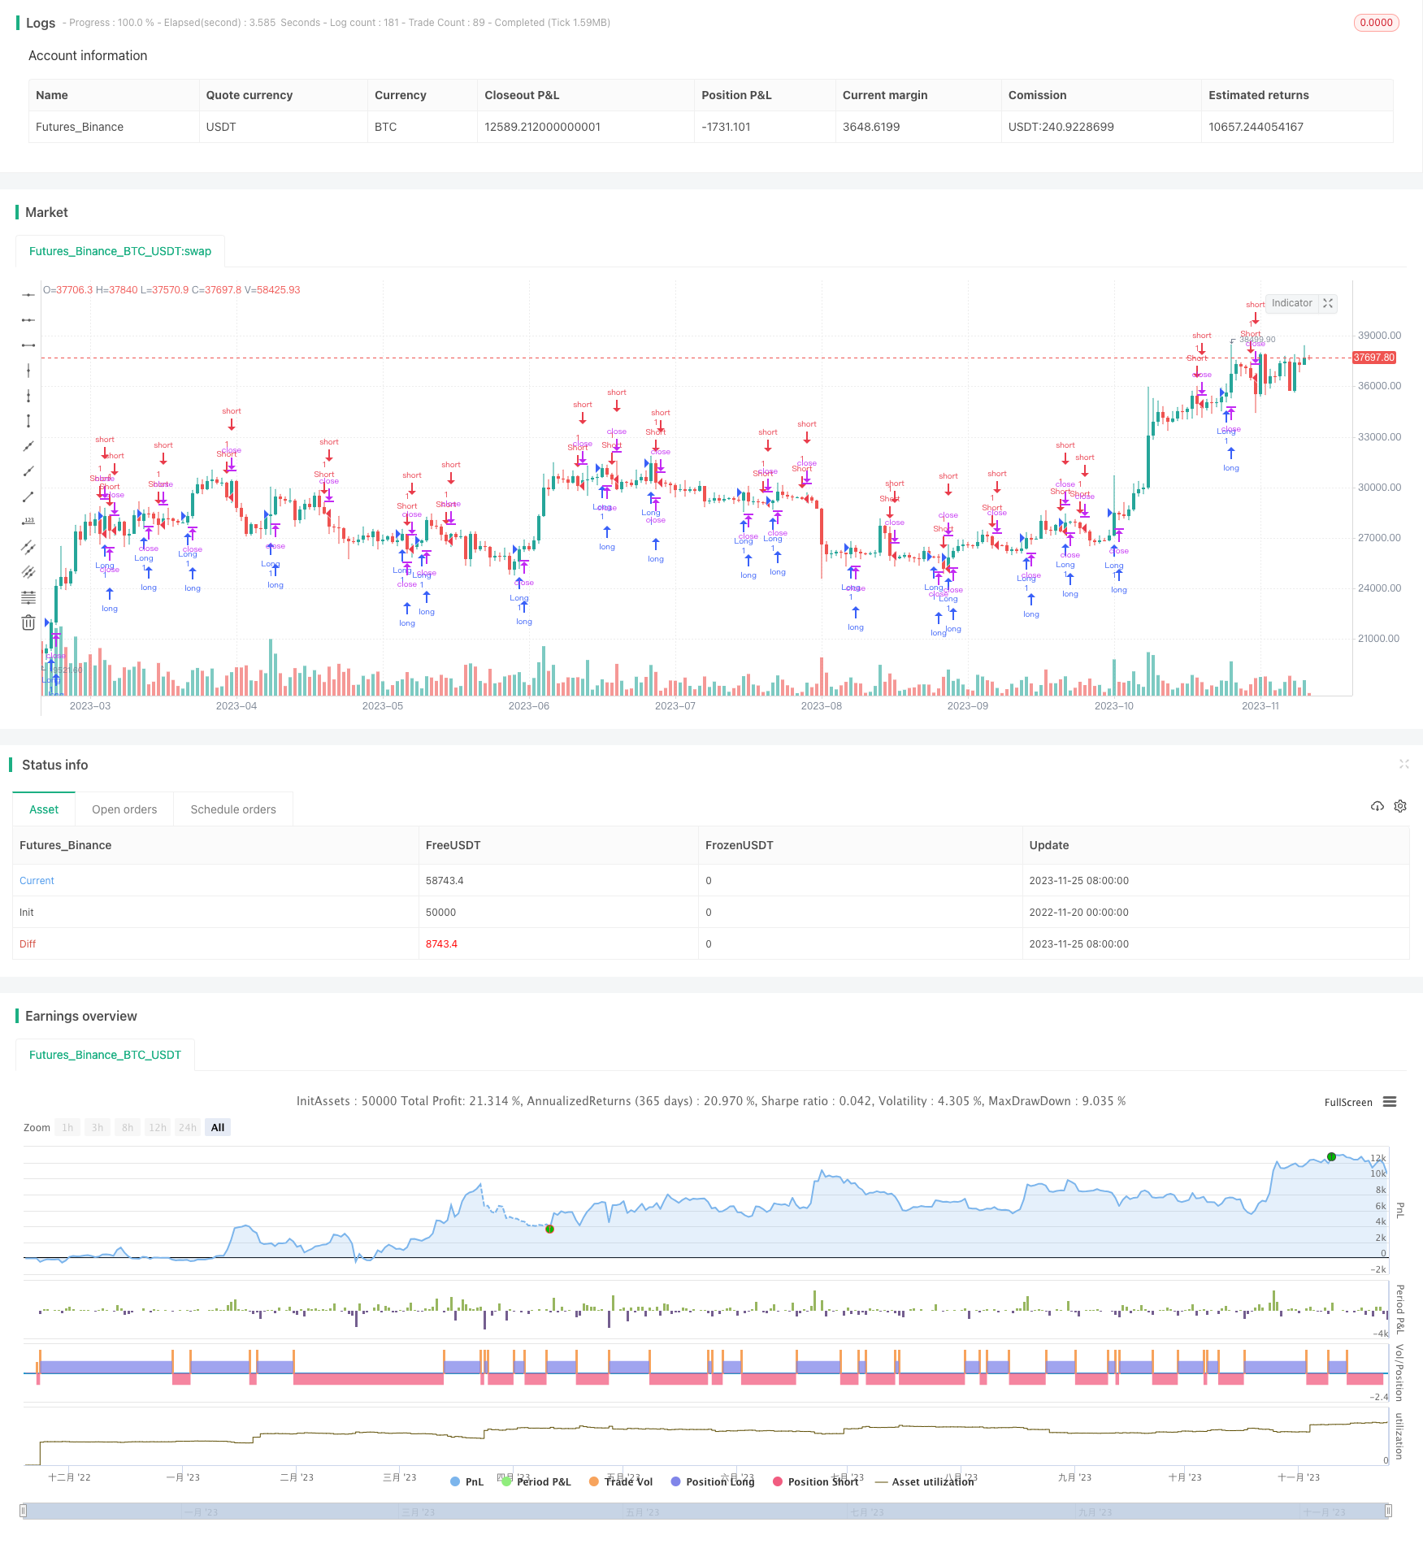Click the green marker on the PnL peak
1423x1544 pixels.
pos(1331,1156)
